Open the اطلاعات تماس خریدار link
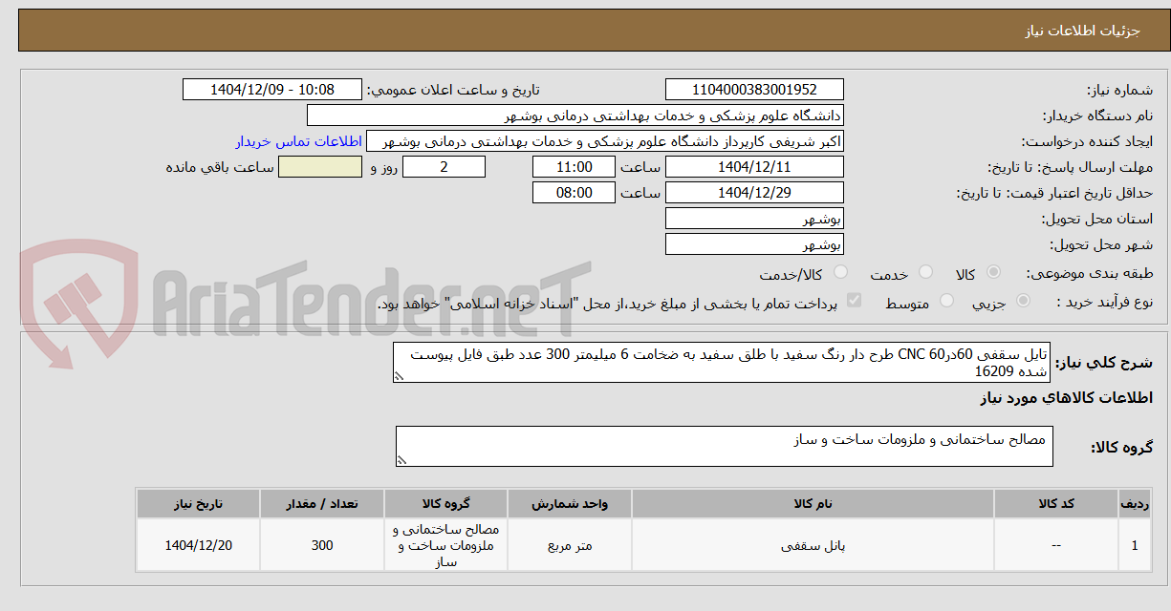The height and width of the screenshot is (611, 1171). tap(298, 141)
